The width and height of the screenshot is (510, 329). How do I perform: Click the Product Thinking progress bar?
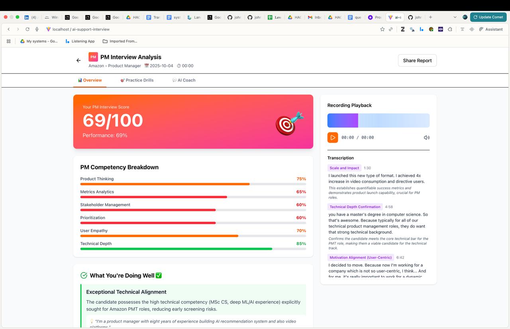[193, 184]
